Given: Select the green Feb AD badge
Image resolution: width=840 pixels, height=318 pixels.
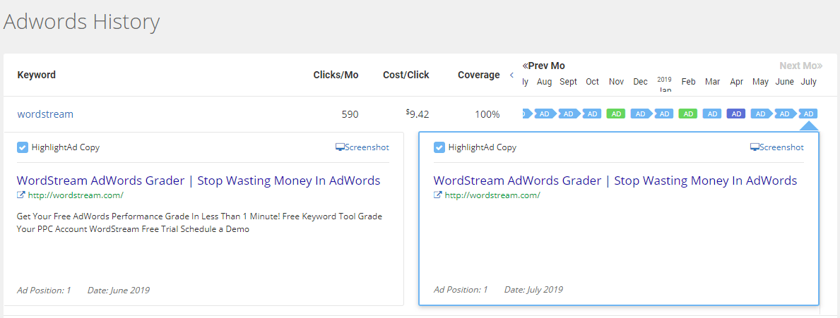Looking at the screenshot, I should 688,114.
